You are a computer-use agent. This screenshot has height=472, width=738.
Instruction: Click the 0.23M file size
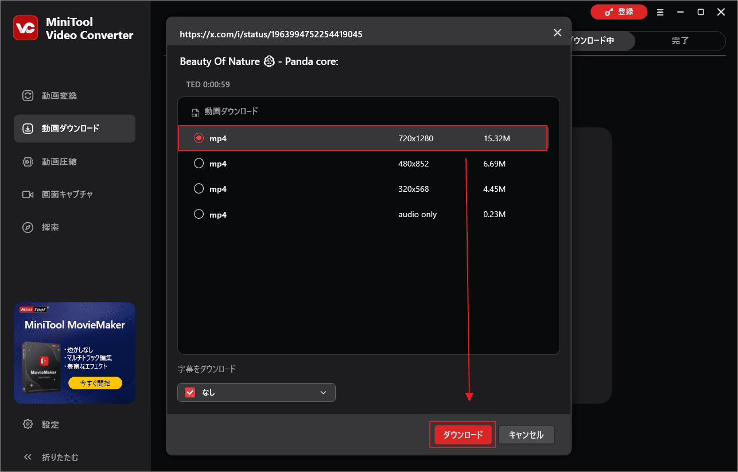(495, 214)
